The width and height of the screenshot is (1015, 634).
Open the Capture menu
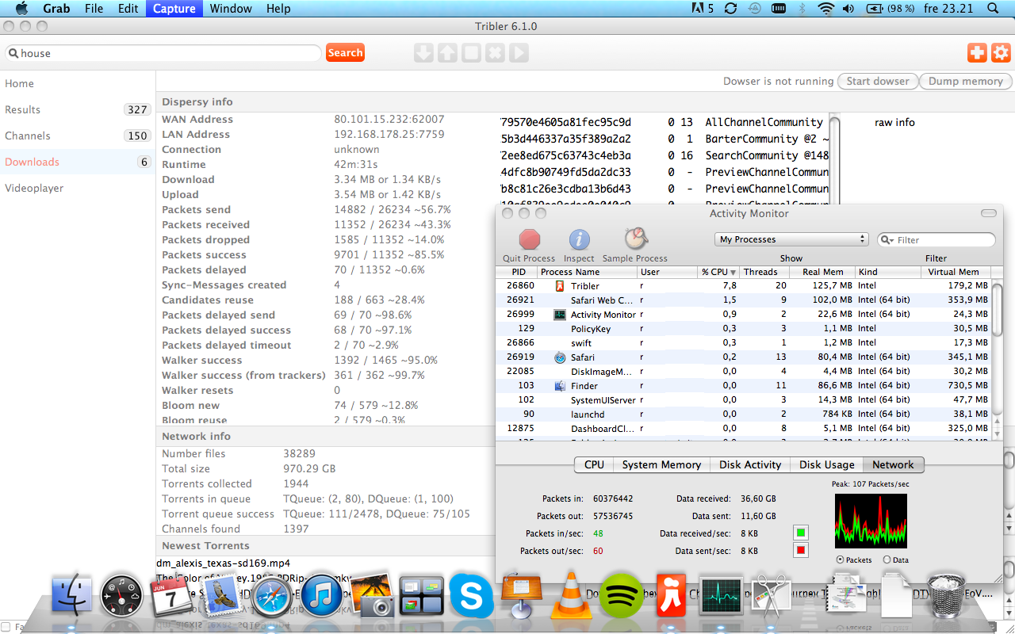point(174,9)
